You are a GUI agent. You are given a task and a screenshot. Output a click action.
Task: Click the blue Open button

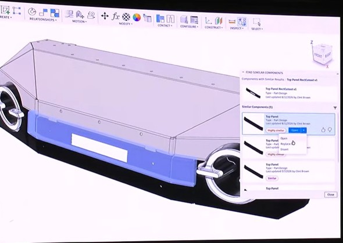(295, 130)
